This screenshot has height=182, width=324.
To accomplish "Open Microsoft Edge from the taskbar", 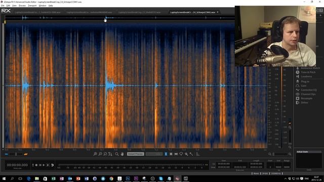I will point(28,178).
